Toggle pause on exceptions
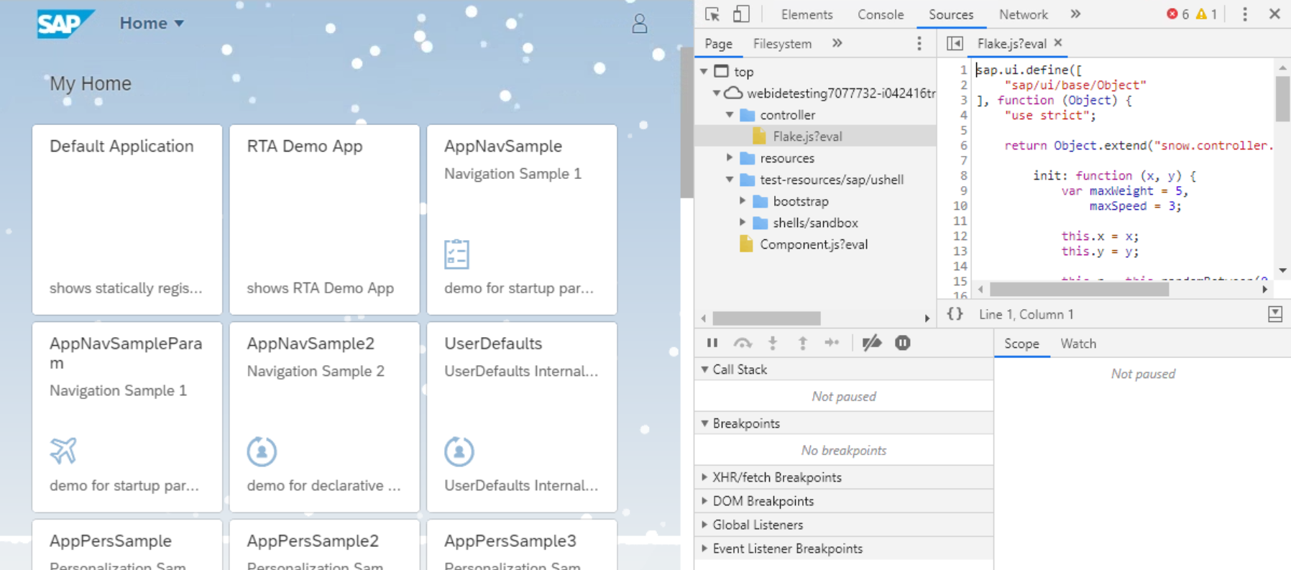The height and width of the screenshot is (570, 1291). tap(903, 343)
